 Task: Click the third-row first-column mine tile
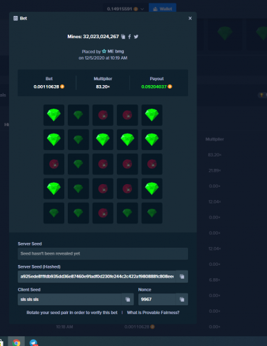pos(54,164)
